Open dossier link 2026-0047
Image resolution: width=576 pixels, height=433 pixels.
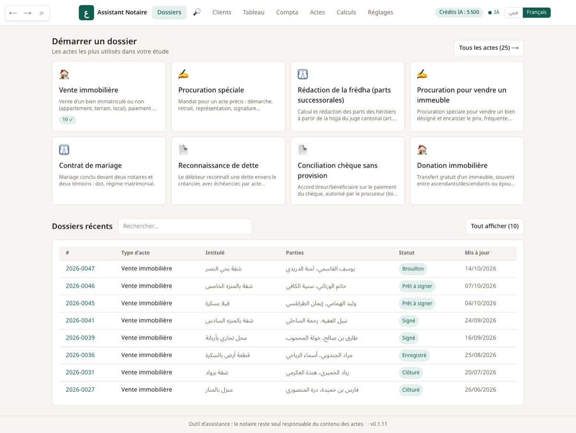pyautogui.click(x=80, y=269)
